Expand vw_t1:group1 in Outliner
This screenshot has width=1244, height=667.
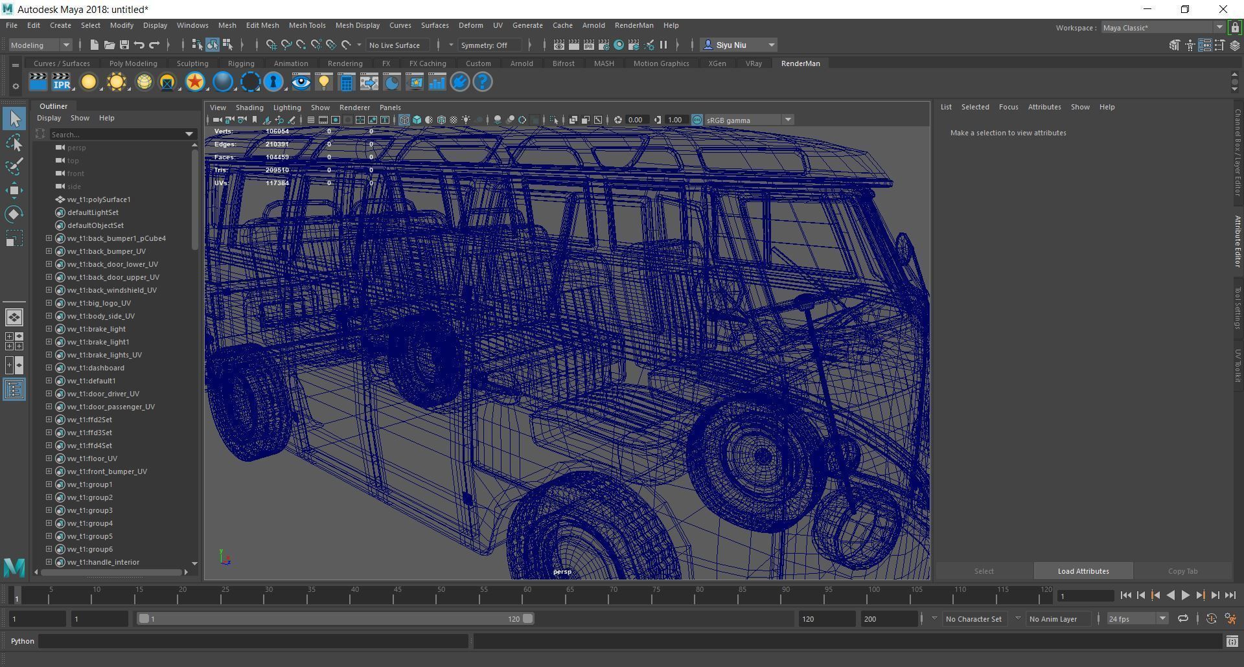click(x=49, y=484)
